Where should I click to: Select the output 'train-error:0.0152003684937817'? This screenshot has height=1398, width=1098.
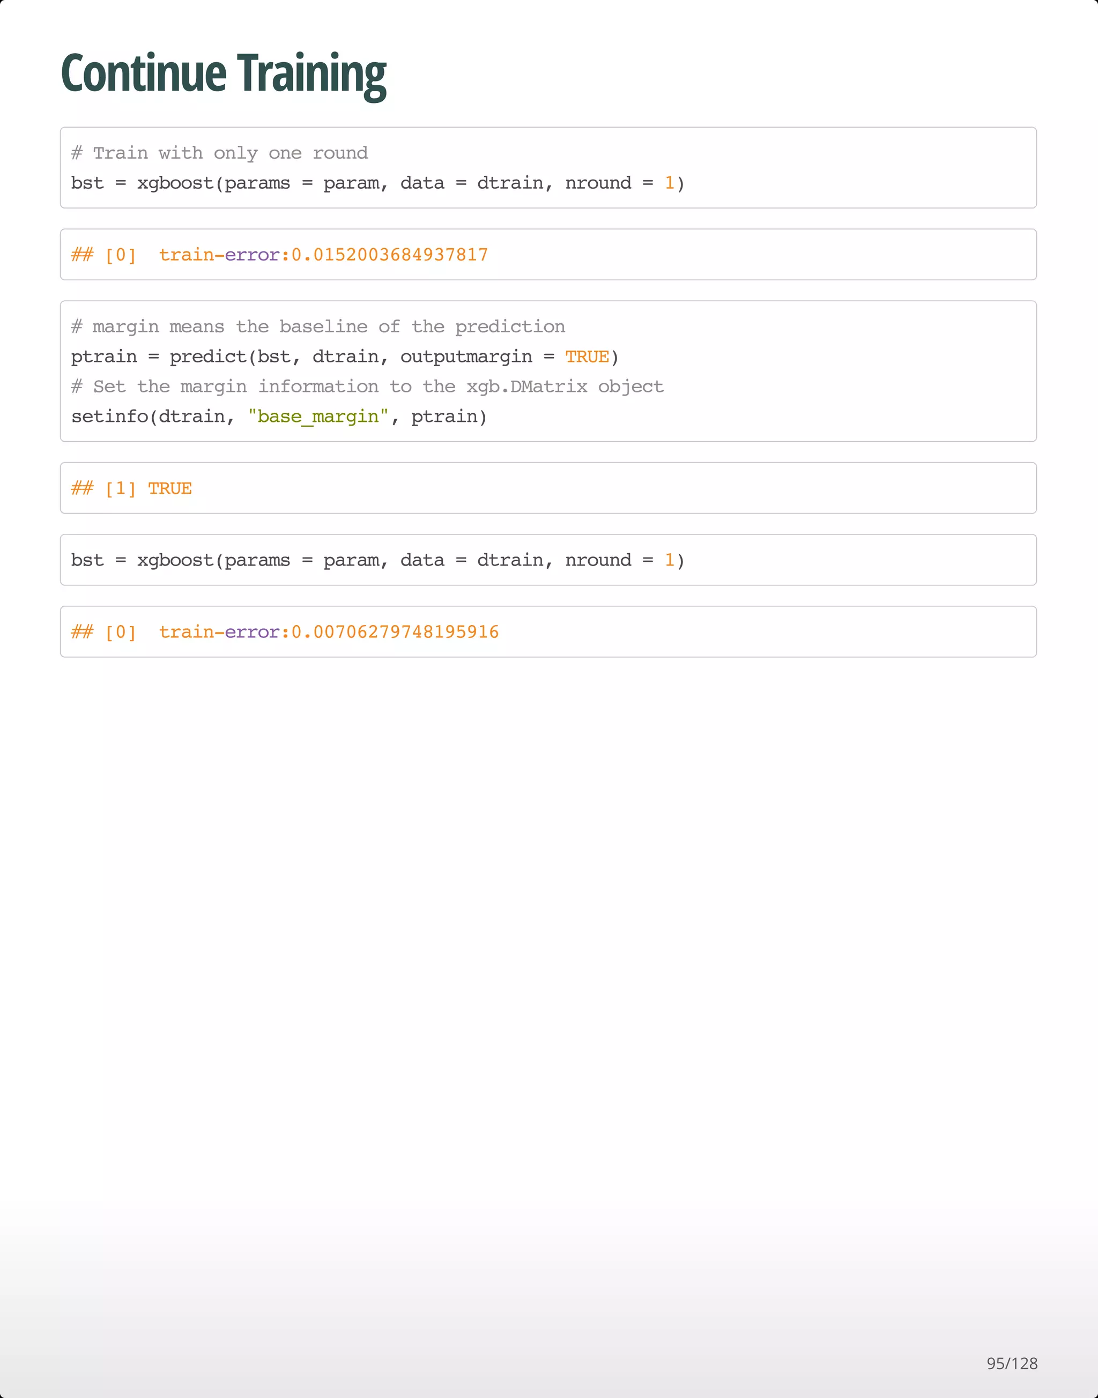click(323, 255)
